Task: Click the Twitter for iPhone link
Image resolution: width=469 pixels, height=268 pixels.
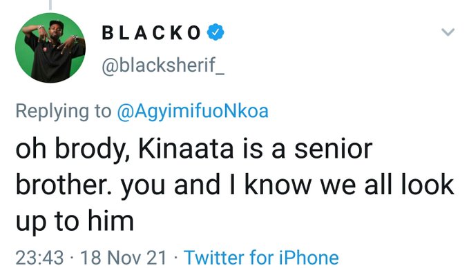Action: tap(261, 257)
